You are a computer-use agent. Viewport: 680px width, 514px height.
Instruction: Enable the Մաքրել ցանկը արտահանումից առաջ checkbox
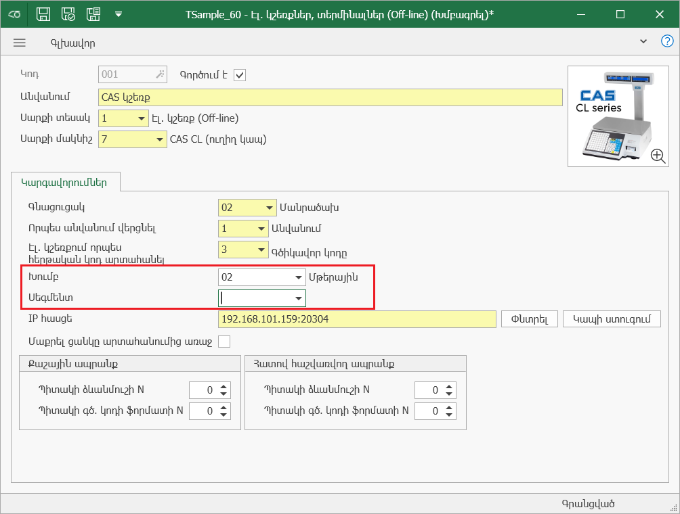(224, 342)
